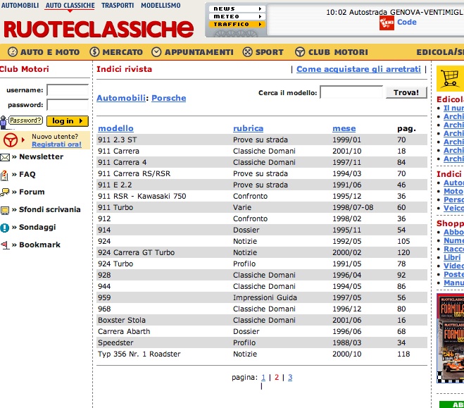Viewport: 464px width, 408px height.
Task: Click the FAQ icon in sidebar
Action: [5, 175]
